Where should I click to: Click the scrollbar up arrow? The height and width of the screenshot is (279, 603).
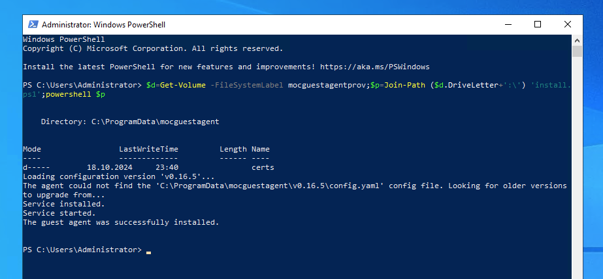[x=577, y=40]
